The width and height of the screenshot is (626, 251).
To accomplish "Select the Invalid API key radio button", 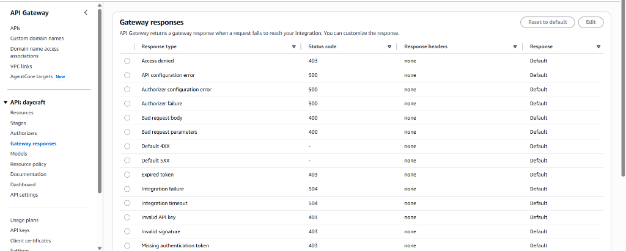I will click(127, 217).
